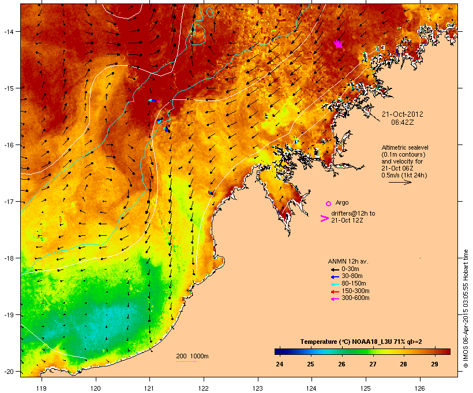This screenshot has width=473, height=393.
Task: Click the time label 06:42Z
Action: (x=402, y=123)
